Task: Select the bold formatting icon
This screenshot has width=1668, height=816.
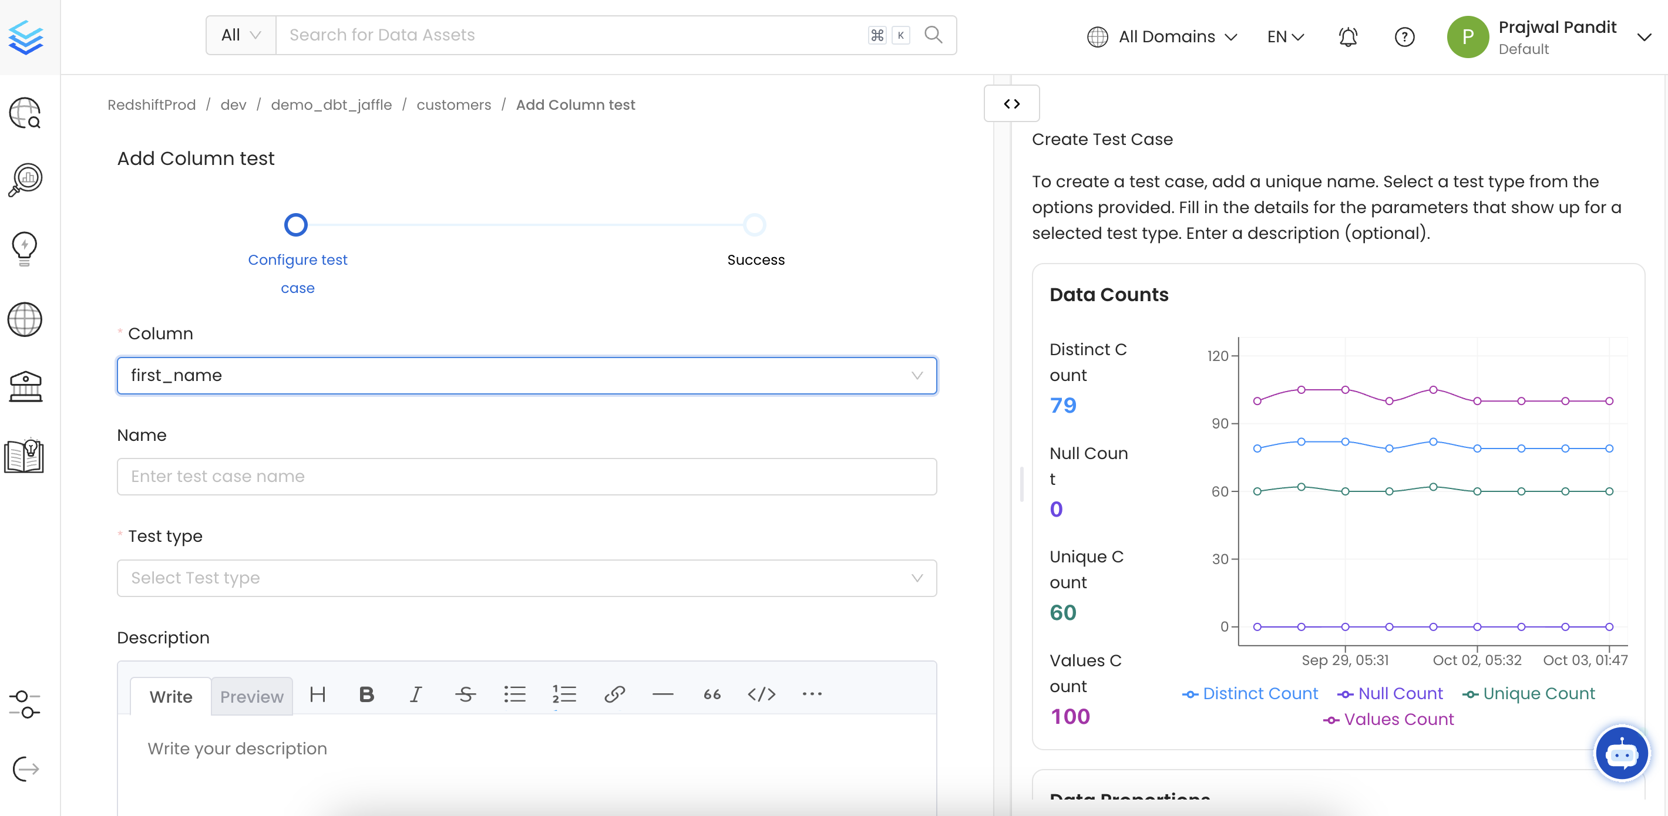Action: click(x=366, y=694)
